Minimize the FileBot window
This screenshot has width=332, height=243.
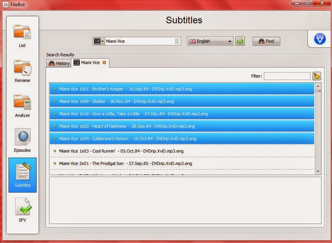297,3
